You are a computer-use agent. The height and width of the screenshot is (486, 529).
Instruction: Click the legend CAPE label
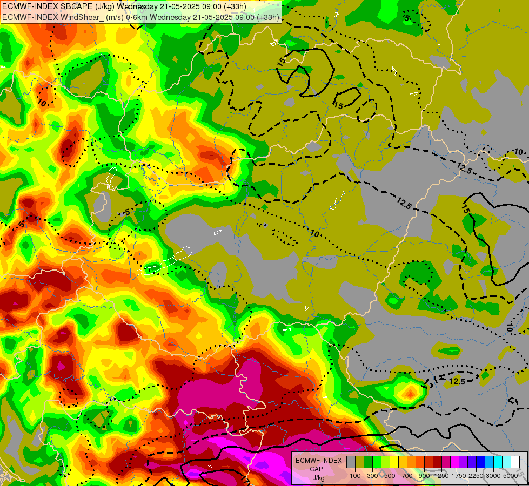[318, 469]
